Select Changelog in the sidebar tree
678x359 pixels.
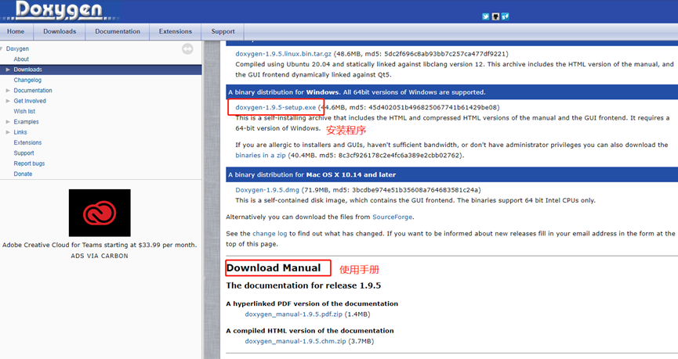coord(27,80)
